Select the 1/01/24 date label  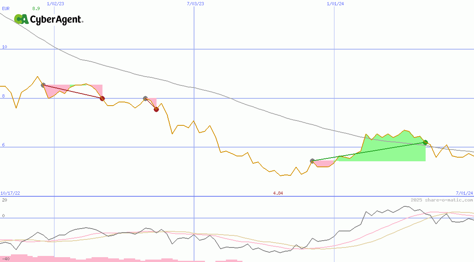(x=335, y=4)
